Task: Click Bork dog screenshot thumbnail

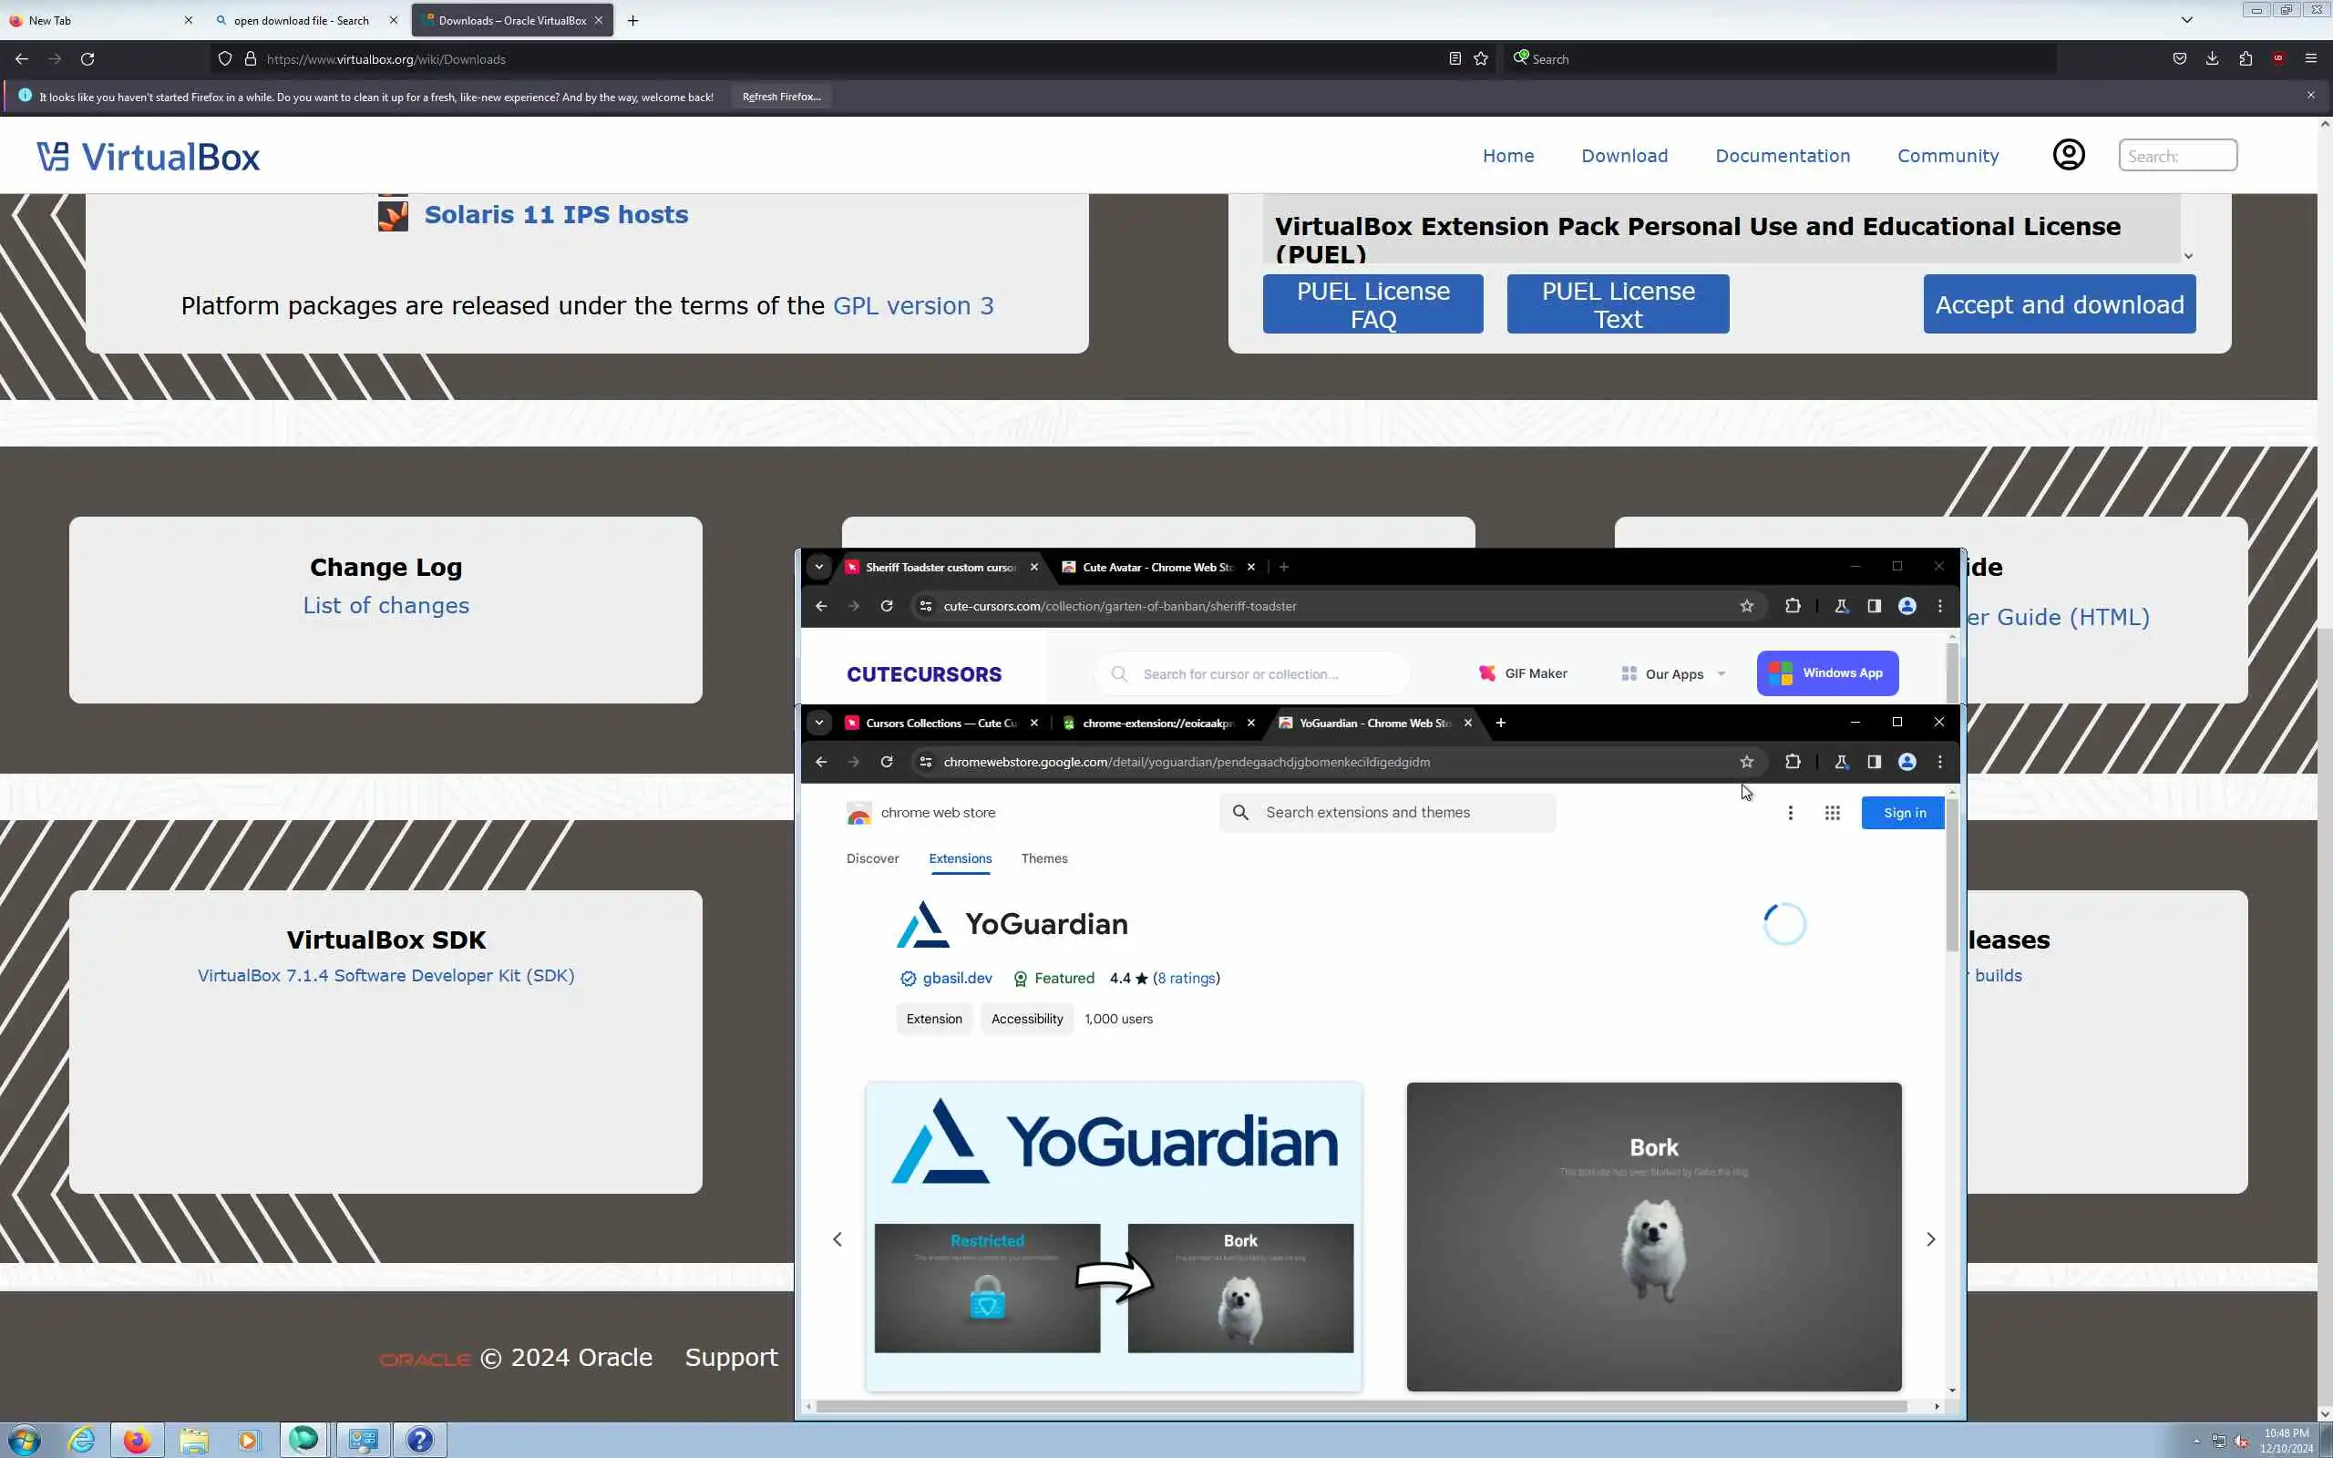Action: [x=1653, y=1237]
